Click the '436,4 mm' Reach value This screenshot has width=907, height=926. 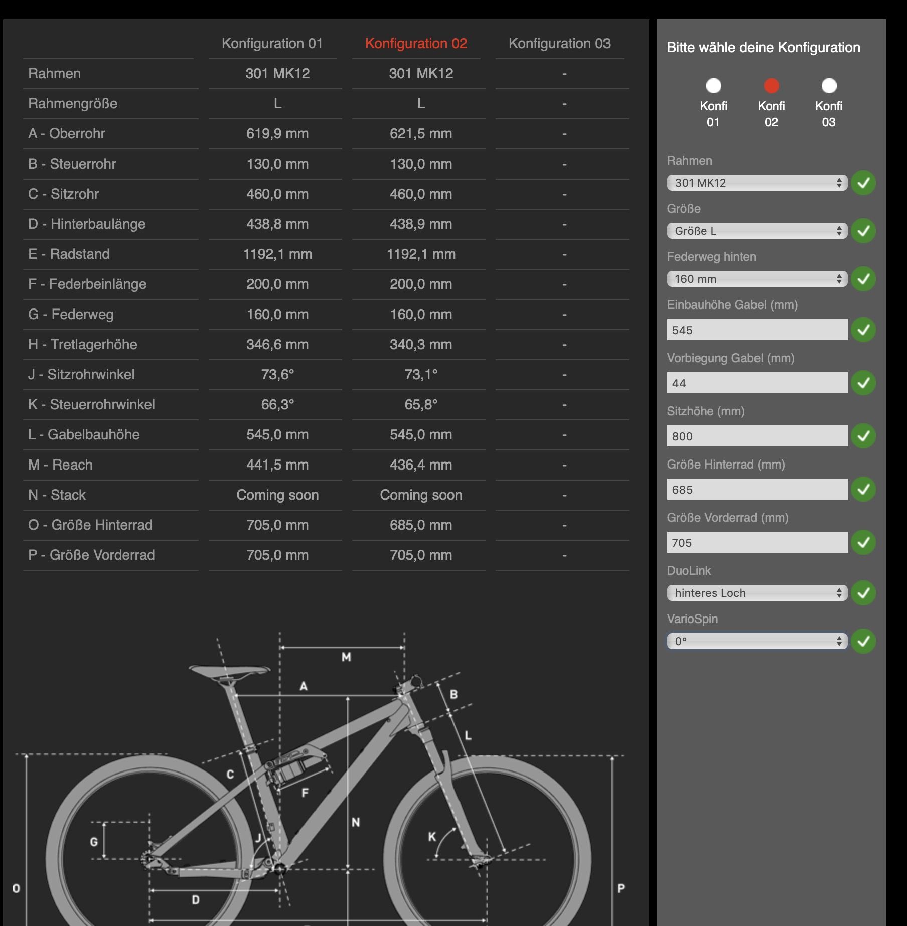click(x=421, y=465)
